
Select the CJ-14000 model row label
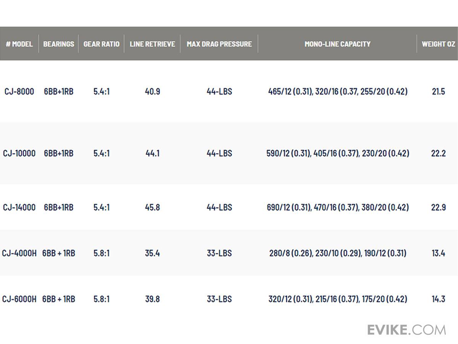(19, 207)
